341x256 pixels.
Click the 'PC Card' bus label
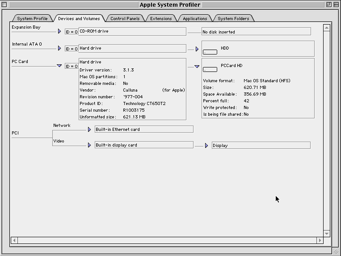tap(20, 62)
